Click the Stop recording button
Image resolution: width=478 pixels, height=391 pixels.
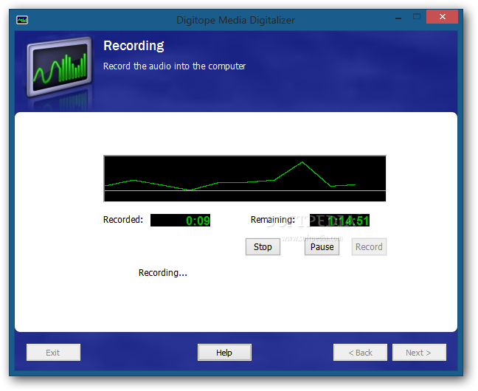point(263,246)
